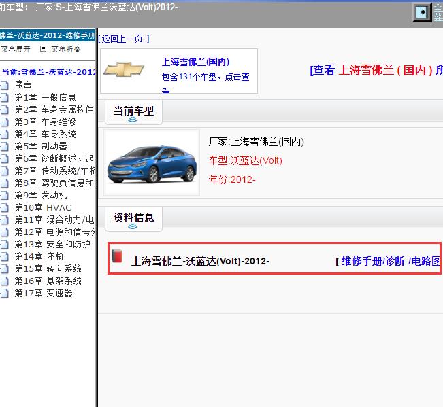443x407 pixels.
Task: Click the blue Volt car thumbnail
Action: (152, 162)
